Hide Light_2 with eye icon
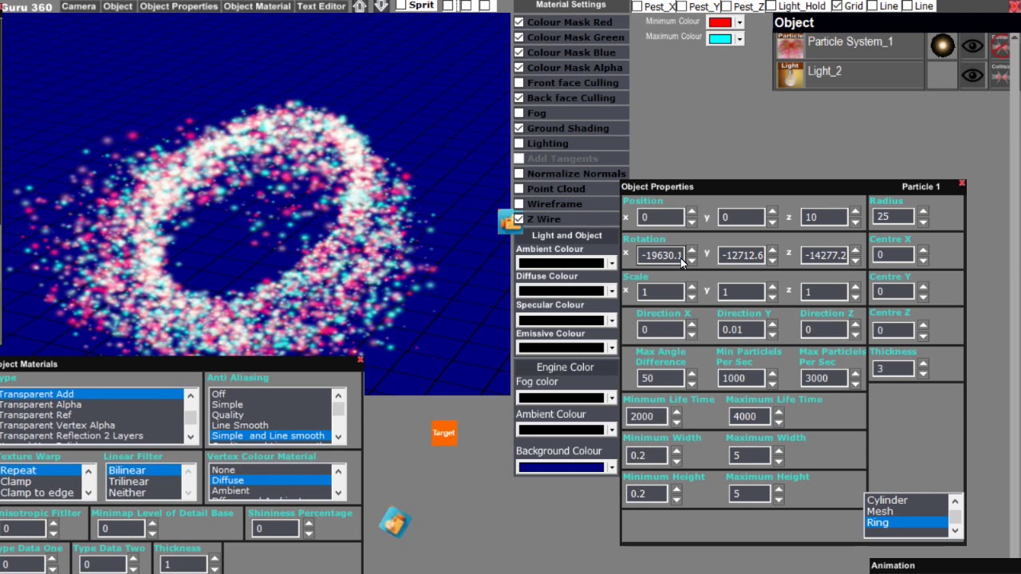The height and width of the screenshot is (574, 1021). (x=972, y=75)
